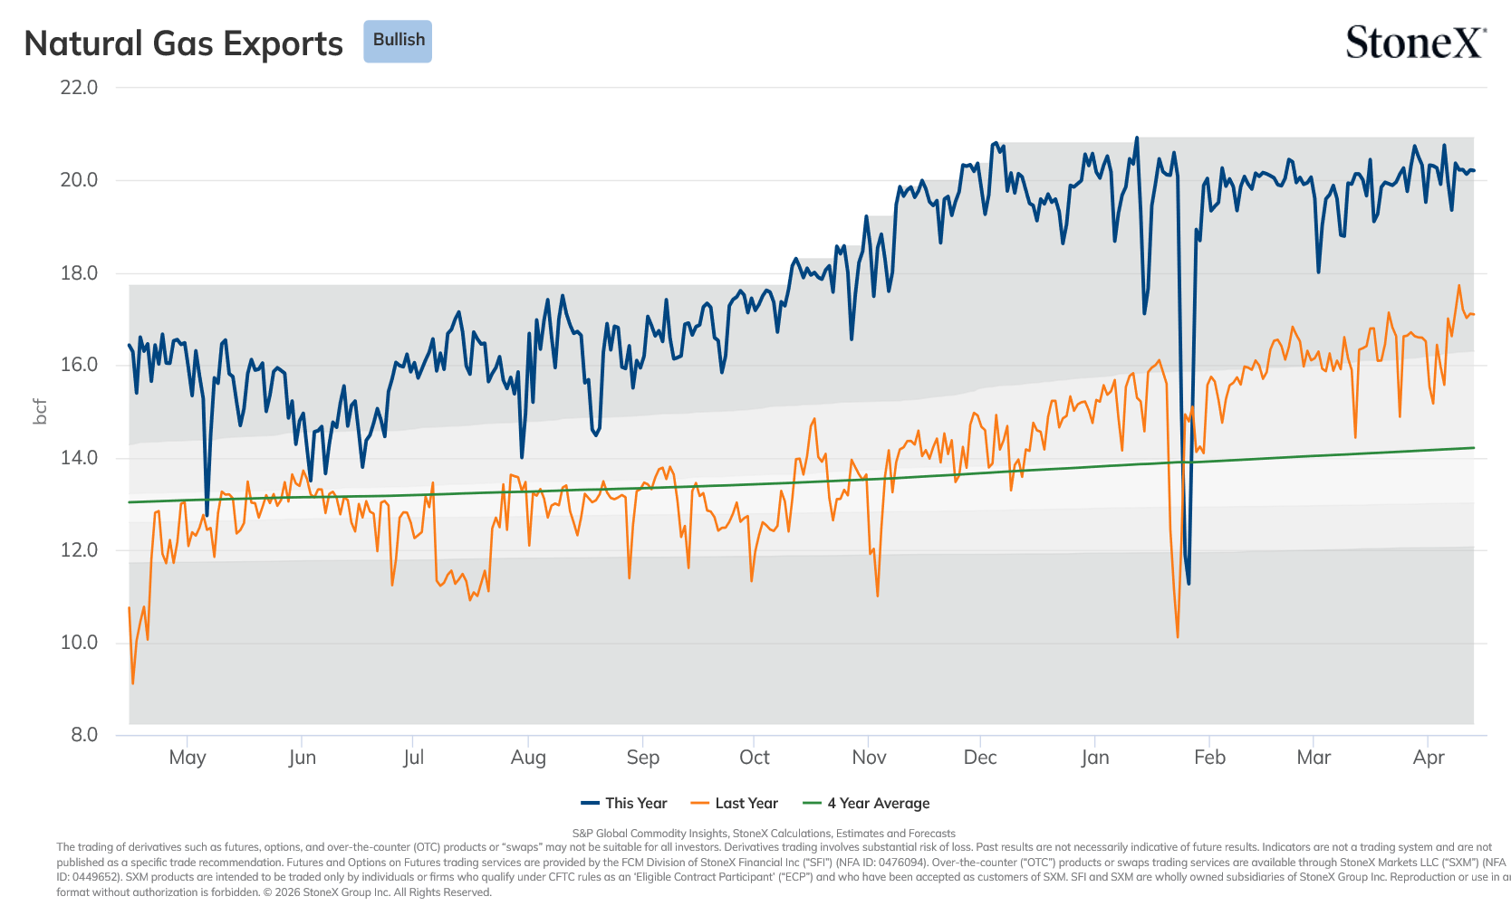
Task: Click the orange Last Year legend swatch
Action: pos(699,803)
